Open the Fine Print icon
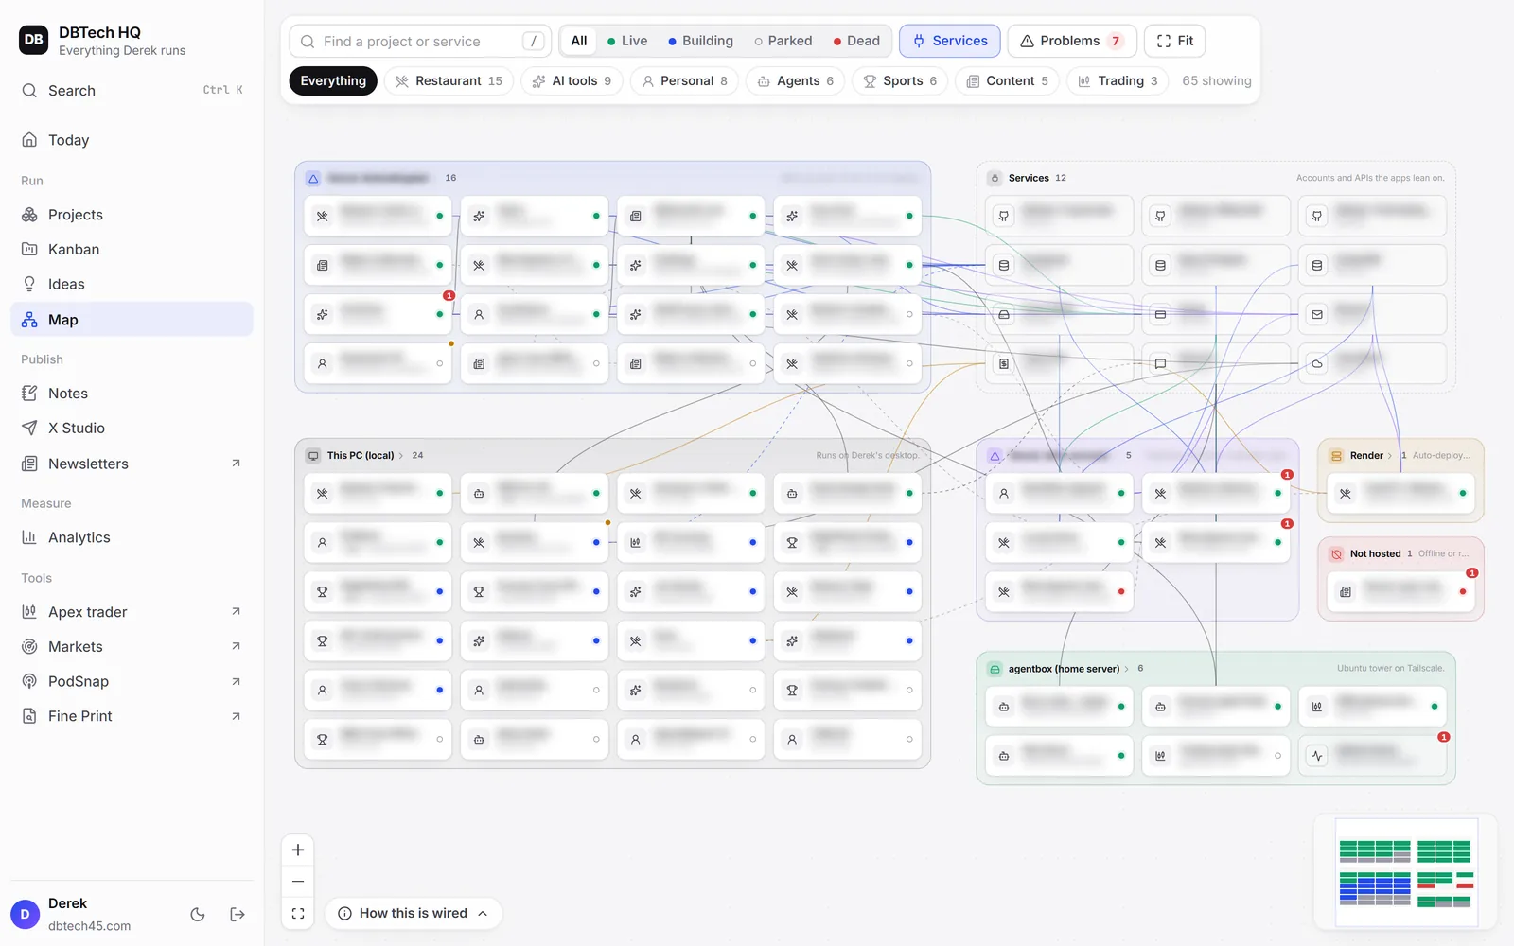The width and height of the screenshot is (1514, 946). 29,716
